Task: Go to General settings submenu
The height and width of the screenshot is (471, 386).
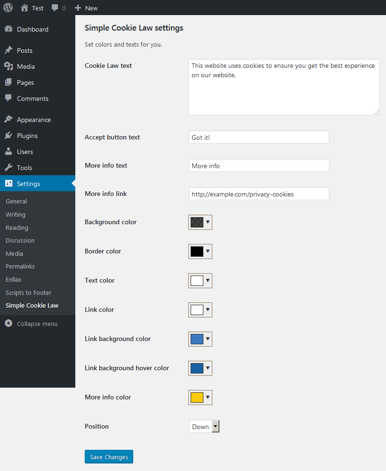Action: 16,201
